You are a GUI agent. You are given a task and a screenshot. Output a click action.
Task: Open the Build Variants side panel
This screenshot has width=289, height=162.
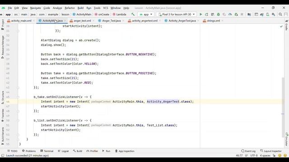[x=3, y=136]
